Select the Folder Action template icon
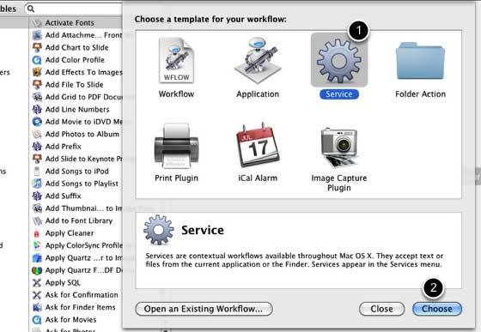 [x=420, y=61]
